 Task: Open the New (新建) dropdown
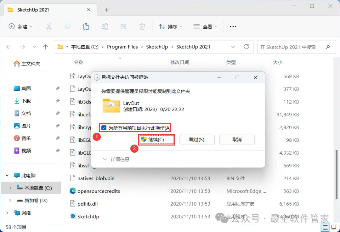[x=20, y=26]
